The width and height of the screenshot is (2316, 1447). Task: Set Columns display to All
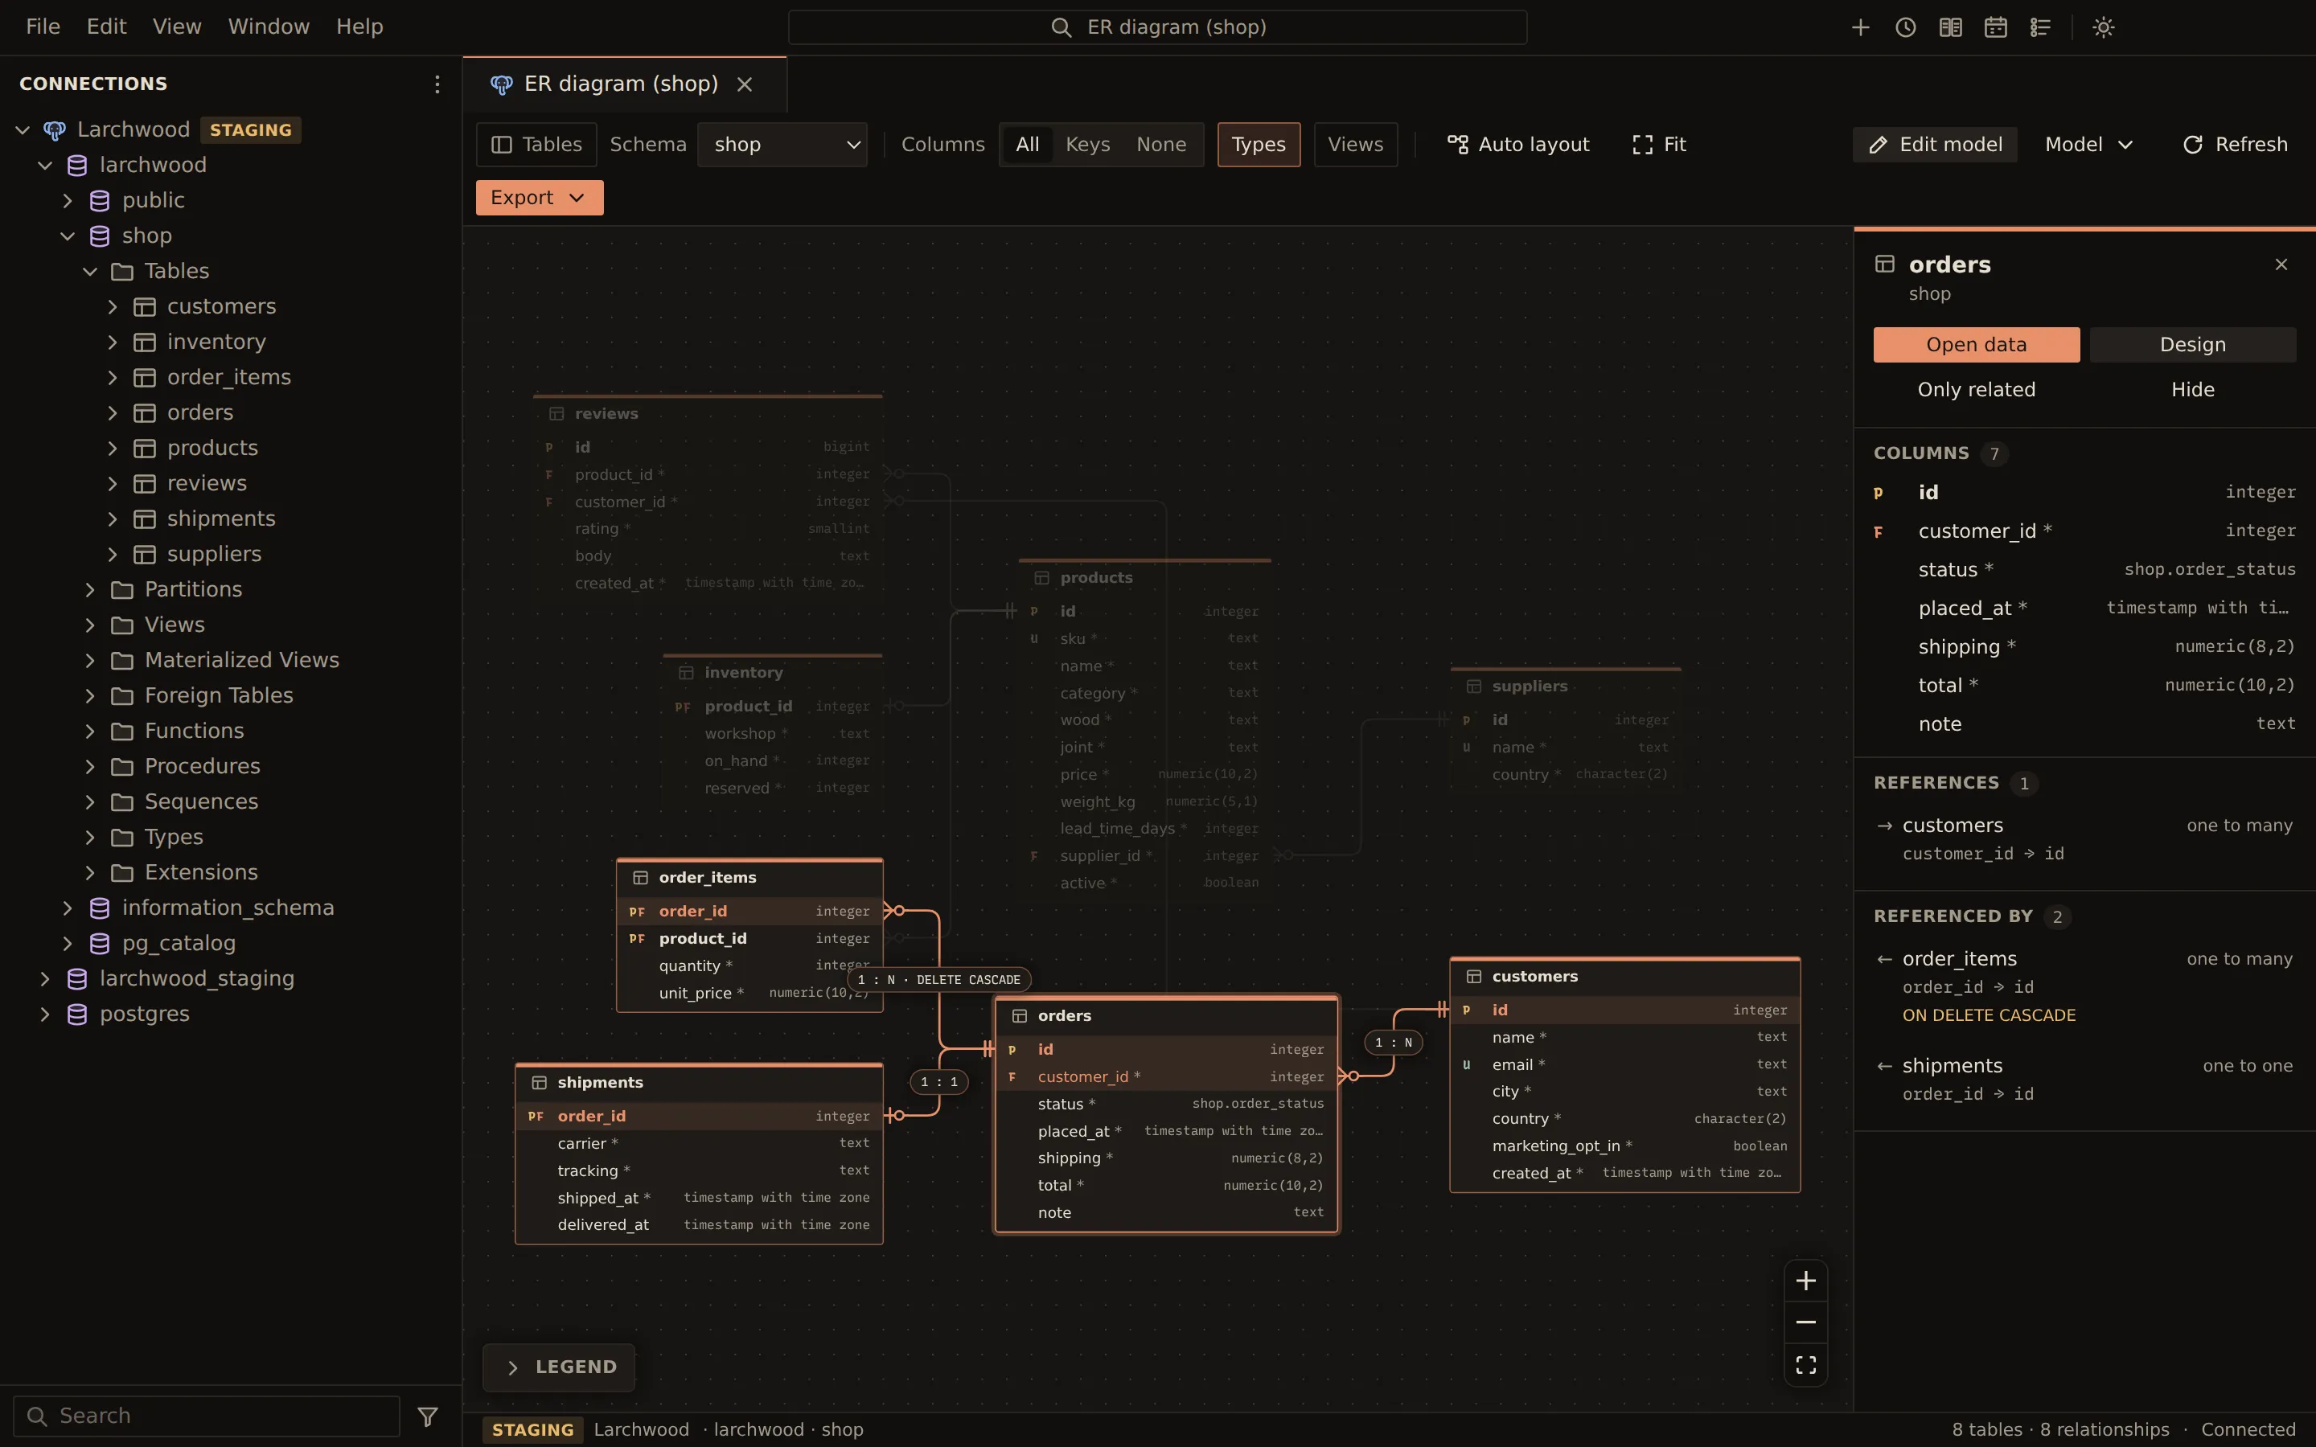pyautogui.click(x=1027, y=145)
